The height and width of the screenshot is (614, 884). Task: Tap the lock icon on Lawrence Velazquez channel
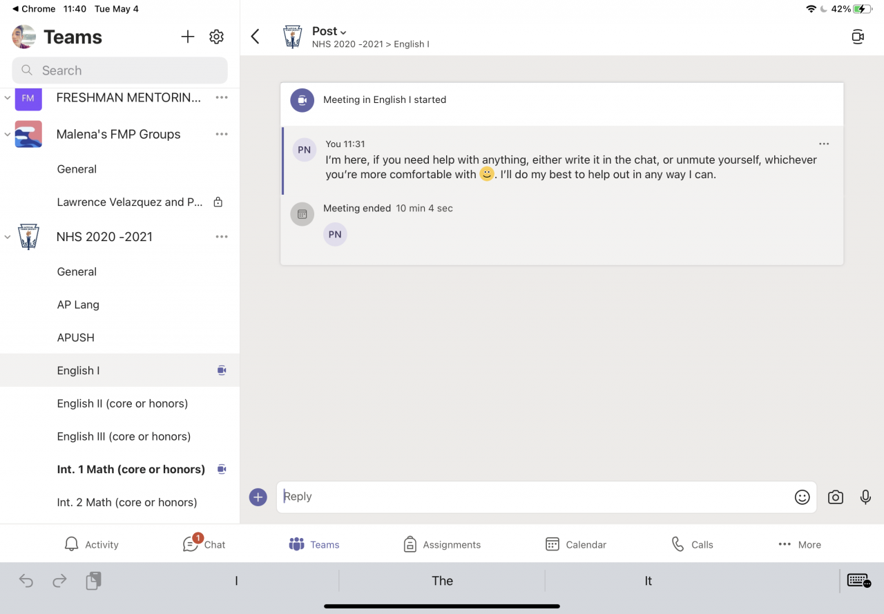(x=218, y=202)
